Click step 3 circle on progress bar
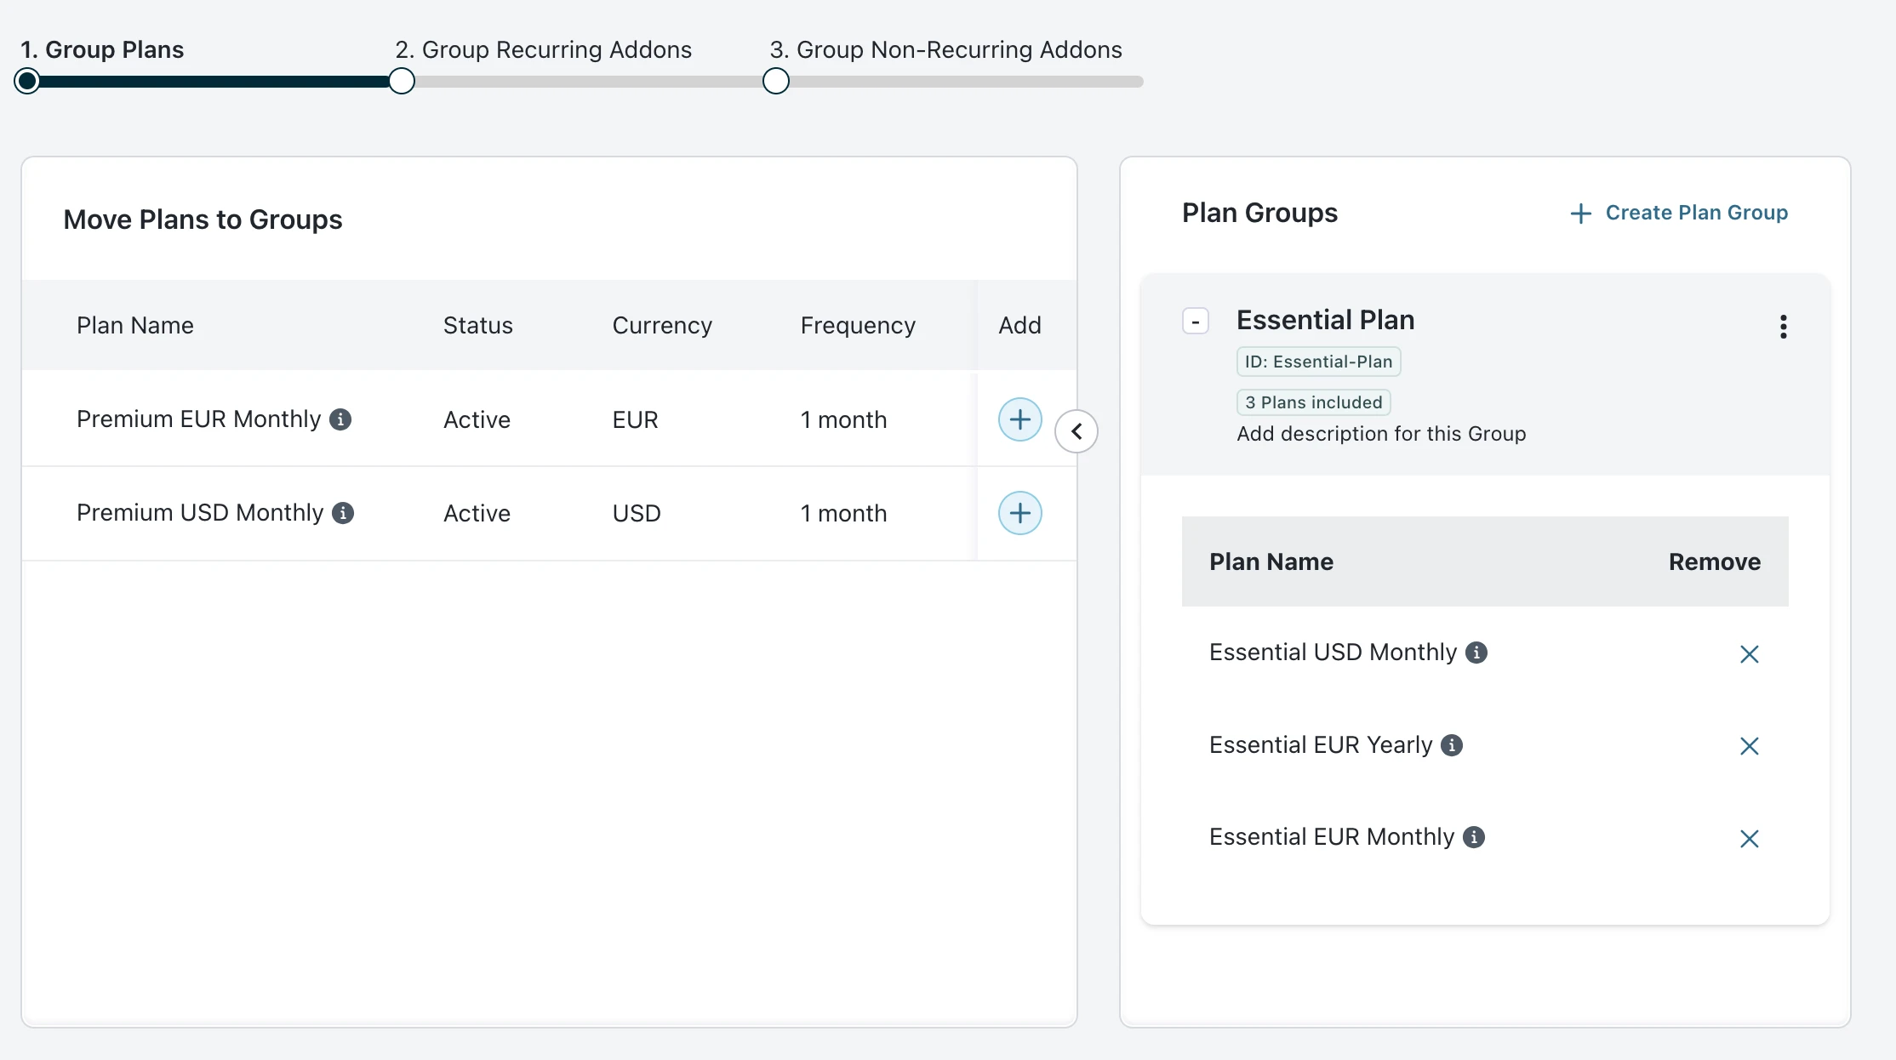This screenshot has height=1060, width=1896. point(775,82)
